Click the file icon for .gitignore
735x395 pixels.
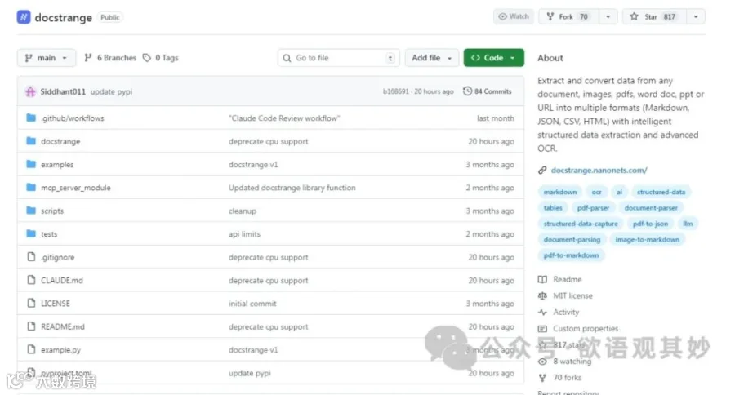point(31,257)
